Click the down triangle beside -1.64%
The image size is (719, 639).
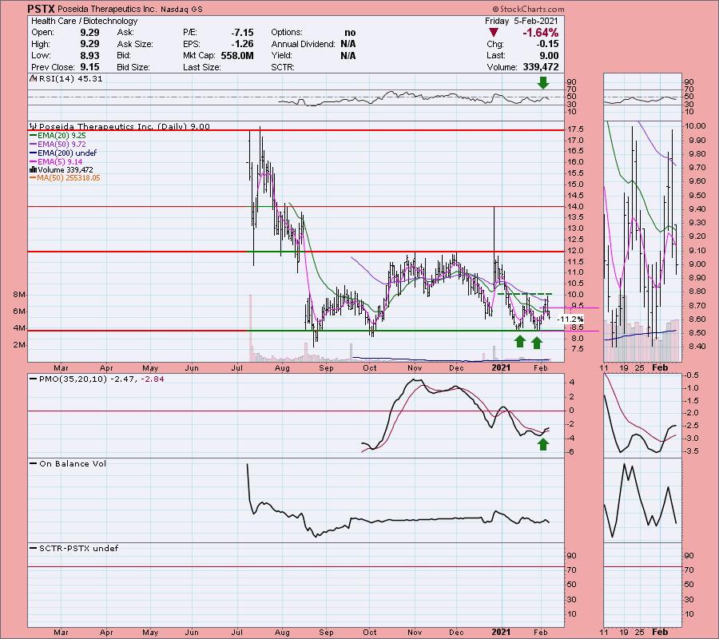(x=494, y=33)
